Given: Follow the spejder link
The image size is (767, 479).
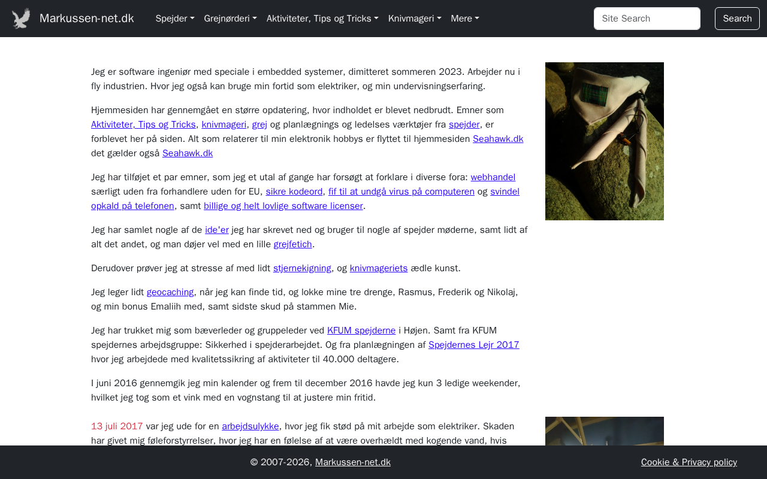Looking at the screenshot, I should [x=464, y=125].
